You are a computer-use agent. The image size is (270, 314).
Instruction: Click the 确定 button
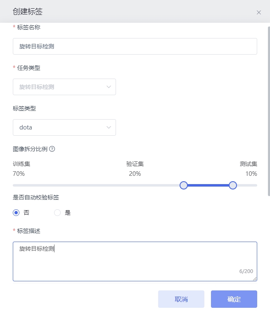coord(234,299)
